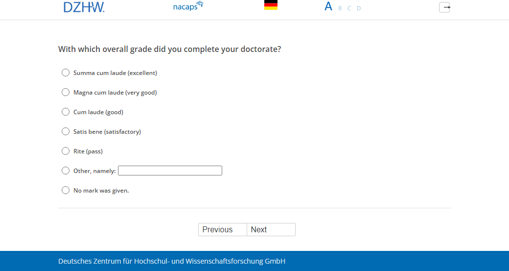509x271 pixels.
Task: Choose the Rite (pass) radio button
Action: click(66, 151)
